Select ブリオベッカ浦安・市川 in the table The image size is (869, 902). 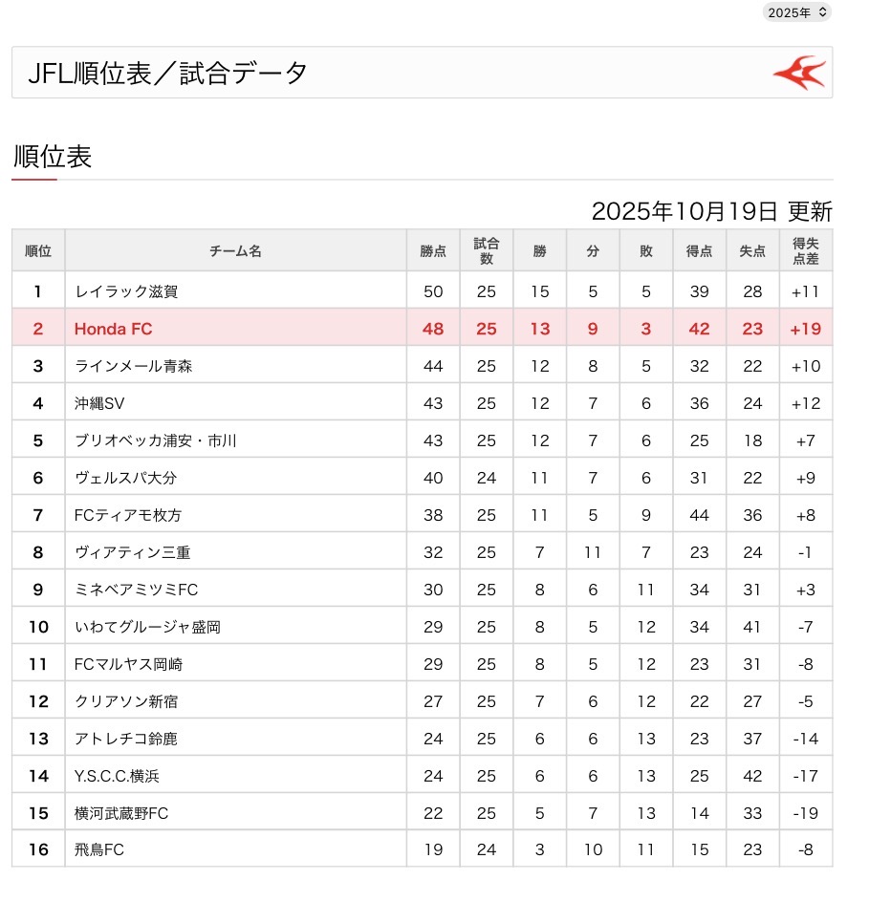tap(155, 440)
